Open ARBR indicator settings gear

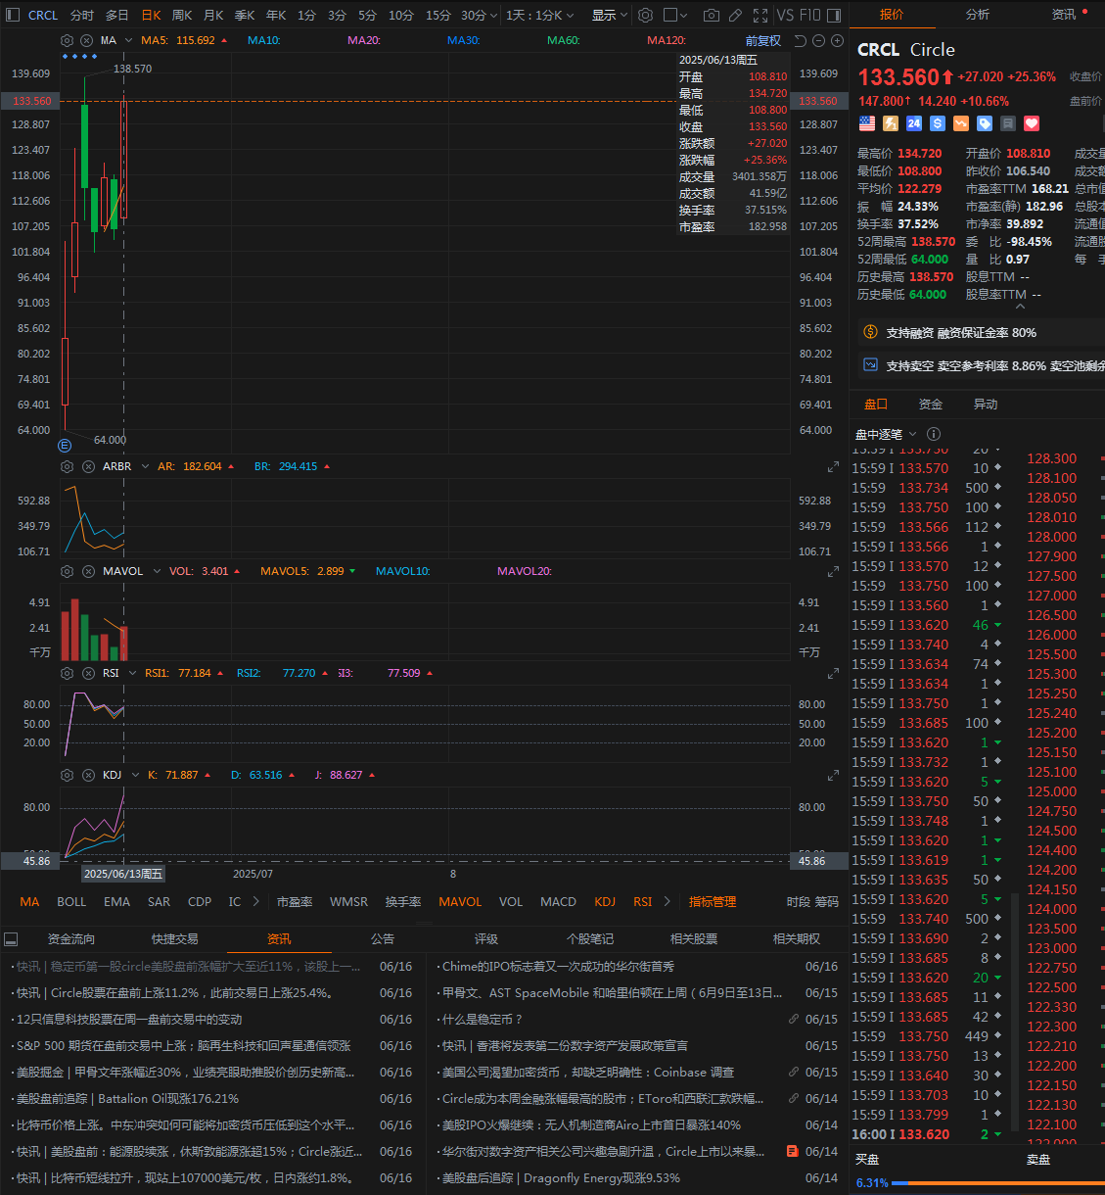pos(67,466)
